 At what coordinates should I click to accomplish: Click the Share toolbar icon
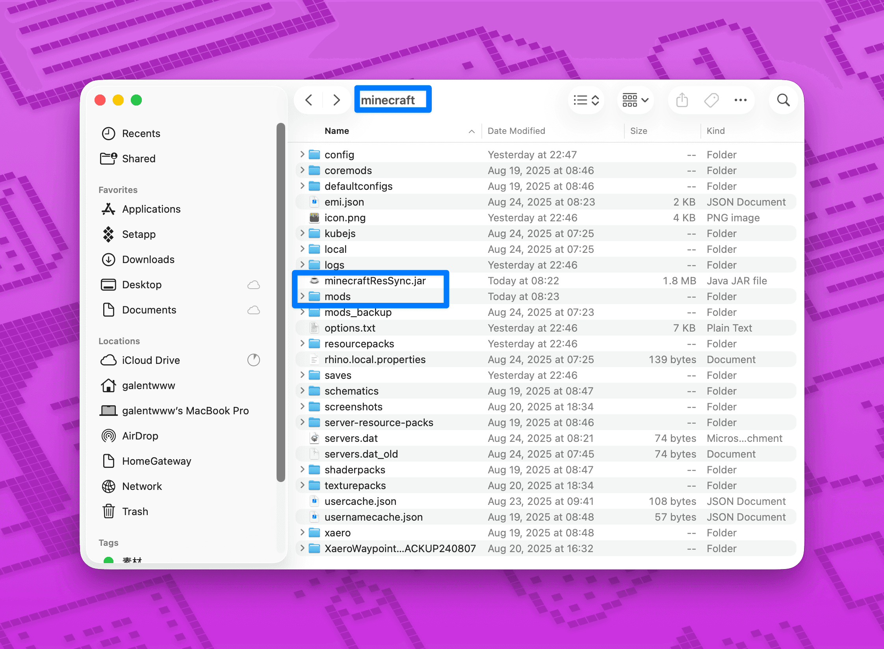tap(682, 100)
